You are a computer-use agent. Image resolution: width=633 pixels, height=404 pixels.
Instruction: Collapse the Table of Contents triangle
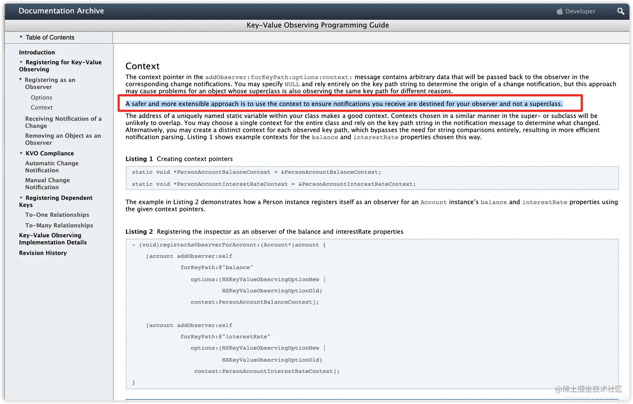21,37
